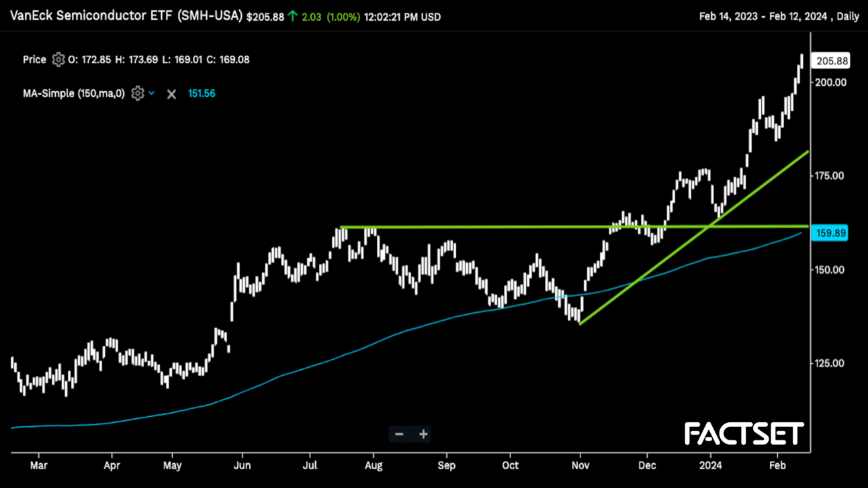
Task: Click the L: 169.01 low value
Action: 182,60
